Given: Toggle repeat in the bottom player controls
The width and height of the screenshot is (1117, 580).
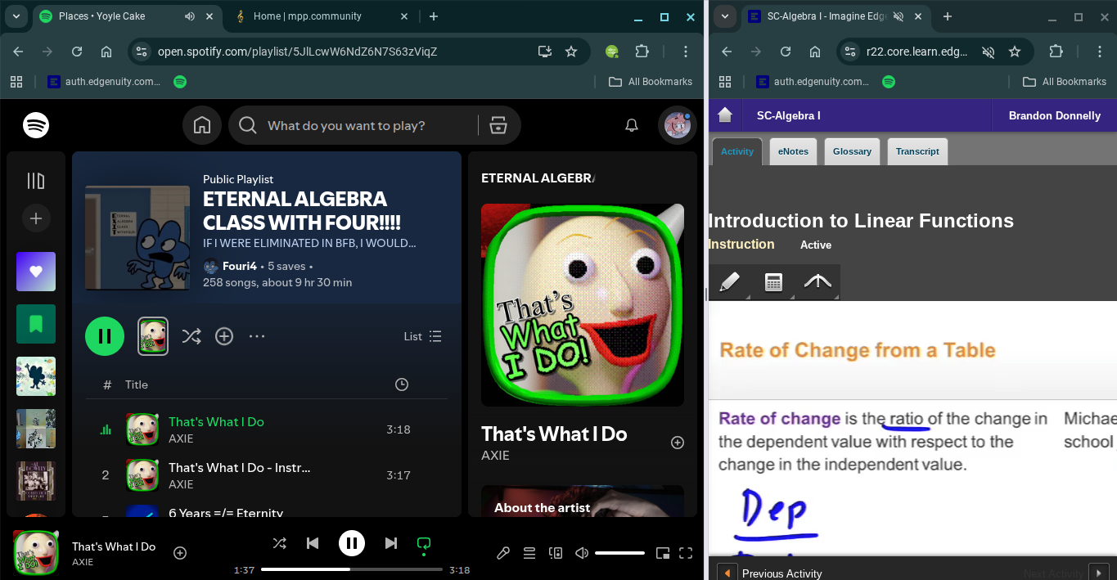Looking at the screenshot, I should pyautogui.click(x=424, y=543).
